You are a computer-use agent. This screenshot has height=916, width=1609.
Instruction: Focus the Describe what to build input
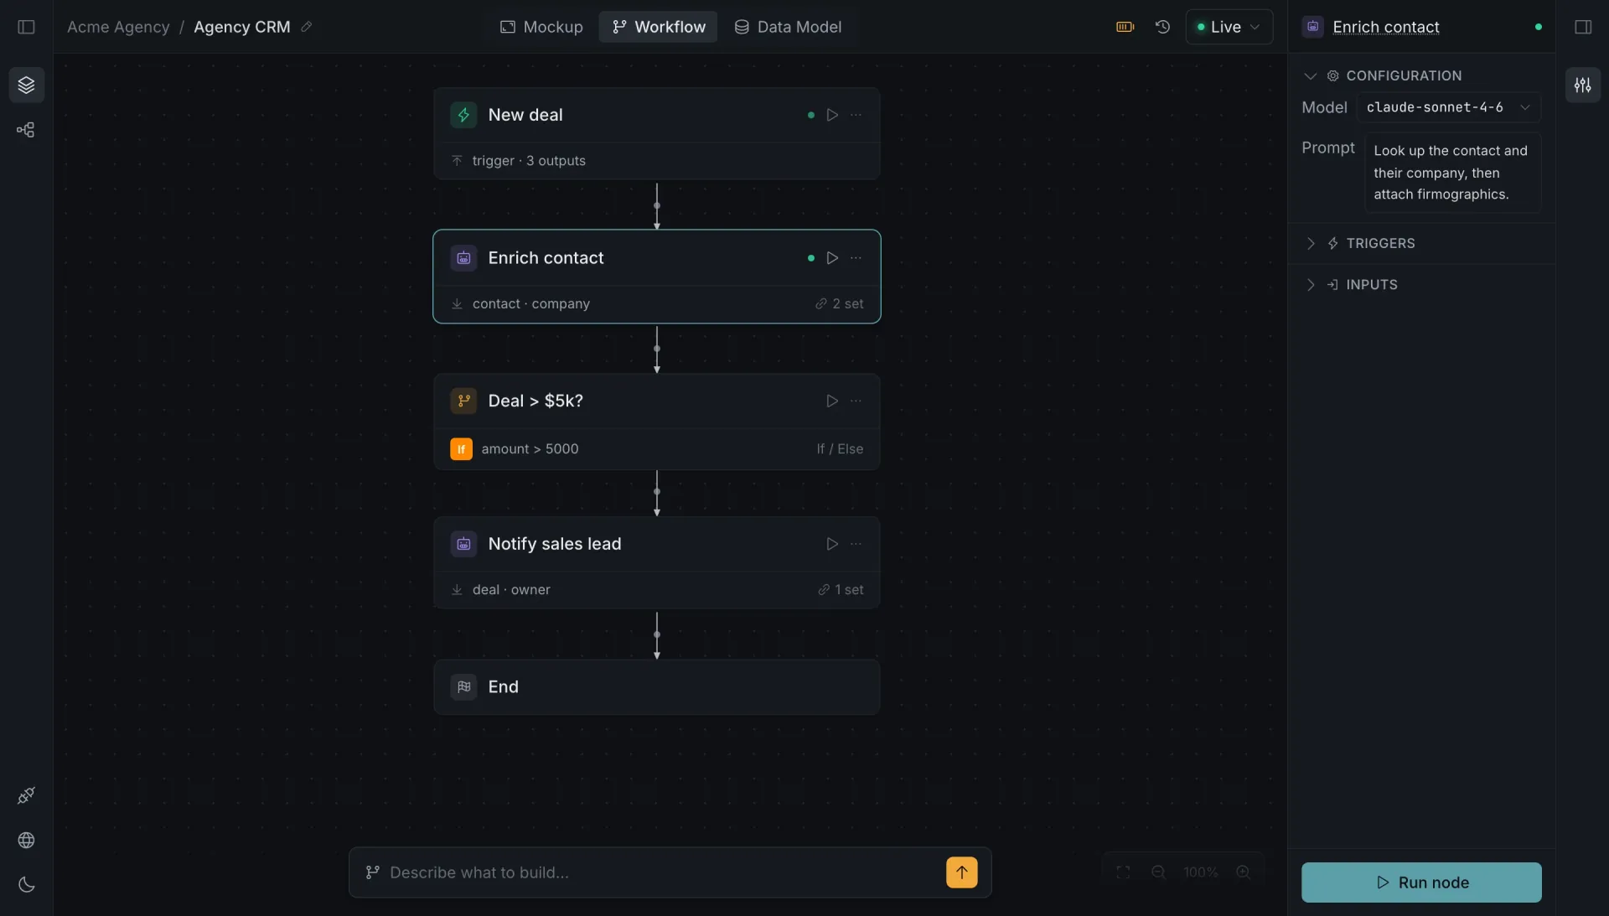coord(662,872)
